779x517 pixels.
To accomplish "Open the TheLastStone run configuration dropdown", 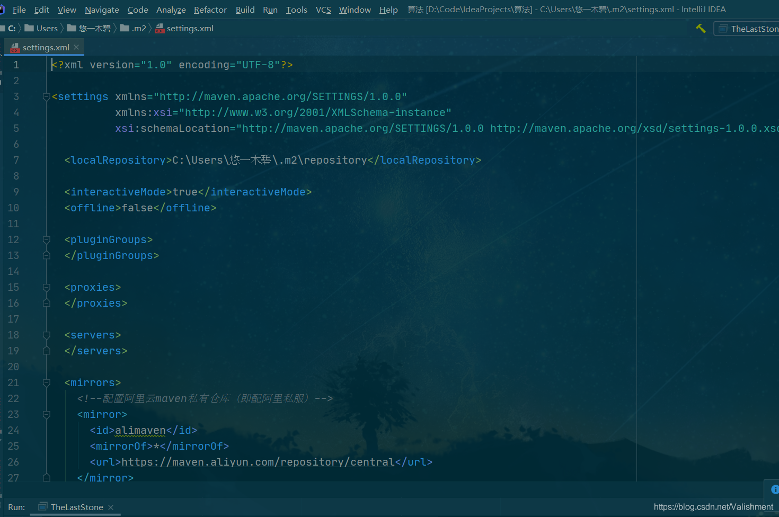I will (x=747, y=29).
